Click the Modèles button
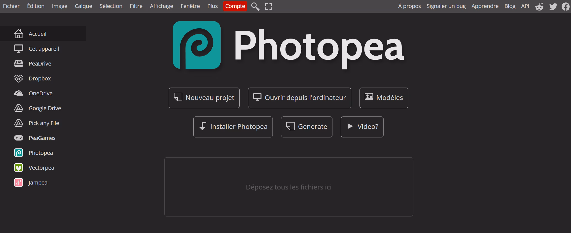This screenshot has height=233, width=571. pyautogui.click(x=384, y=98)
